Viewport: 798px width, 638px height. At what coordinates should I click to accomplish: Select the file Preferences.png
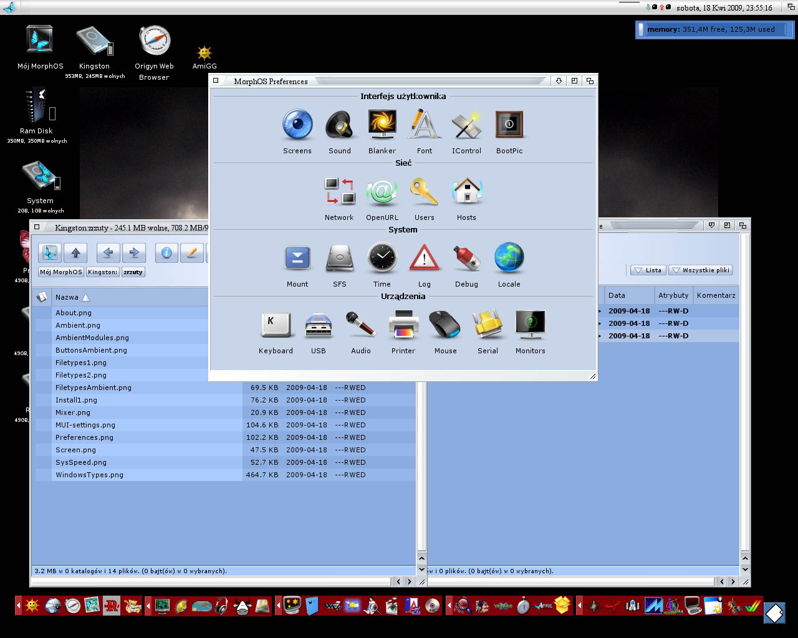[84, 437]
